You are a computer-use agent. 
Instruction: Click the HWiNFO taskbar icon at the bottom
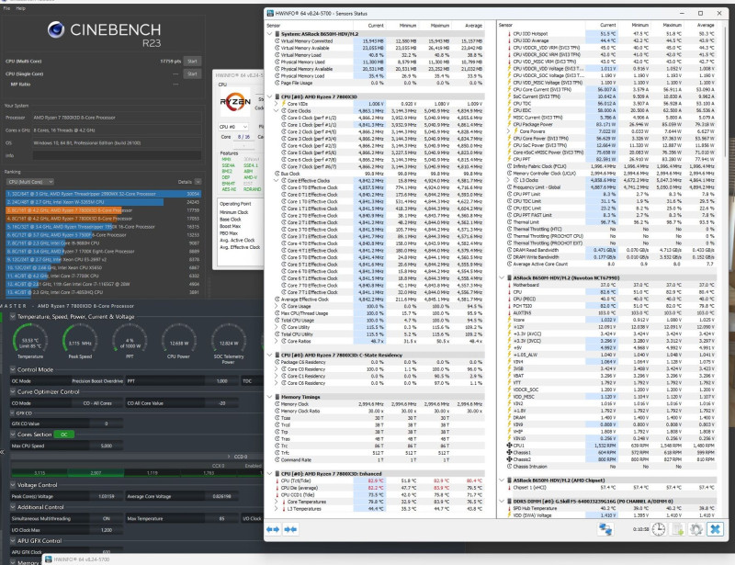49,559
